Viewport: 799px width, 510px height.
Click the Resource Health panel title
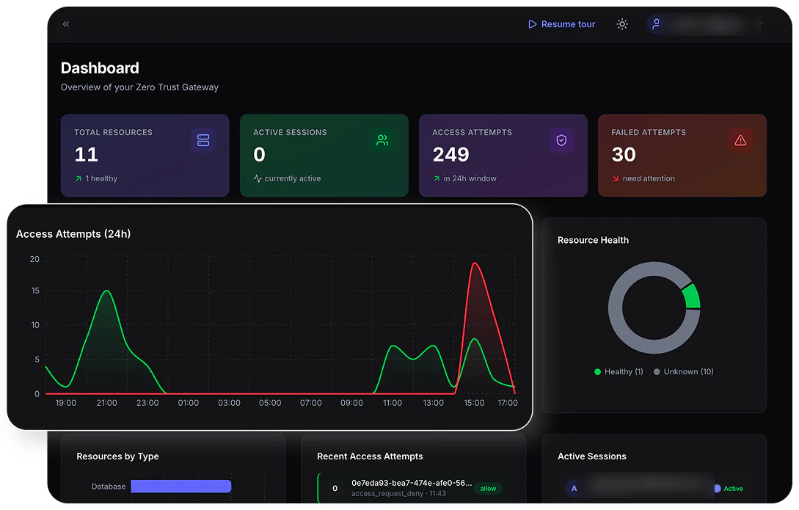point(593,240)
